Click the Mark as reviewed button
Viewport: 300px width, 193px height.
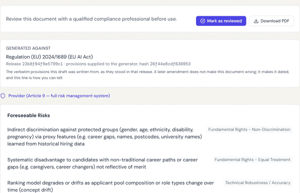pyautogui.click(x=221, y=21)
